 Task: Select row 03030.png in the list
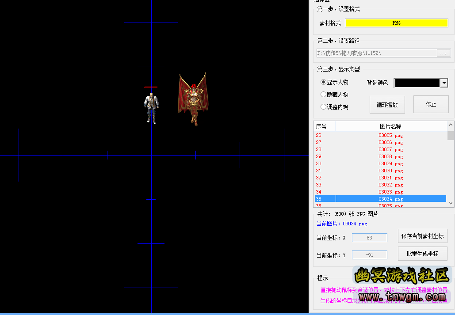(380, 171)
